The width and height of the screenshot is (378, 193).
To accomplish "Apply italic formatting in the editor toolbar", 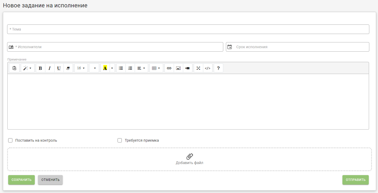I will (x=50, y=68).
